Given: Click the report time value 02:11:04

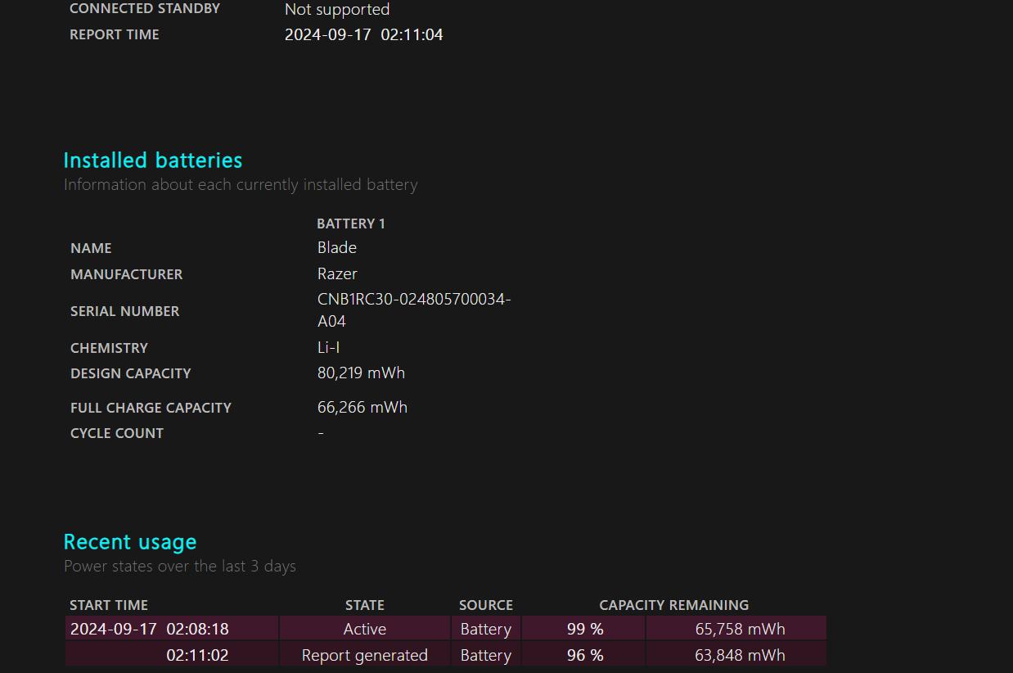Looking at the screenshot, I should [x=412, y=34].
